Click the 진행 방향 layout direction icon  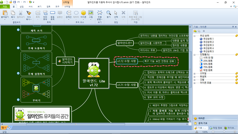pyautogui.click(x=100, y=13)
